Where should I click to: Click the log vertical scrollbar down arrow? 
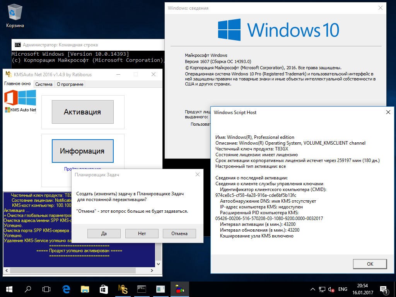pyautogui.click(x=158, y=264)
